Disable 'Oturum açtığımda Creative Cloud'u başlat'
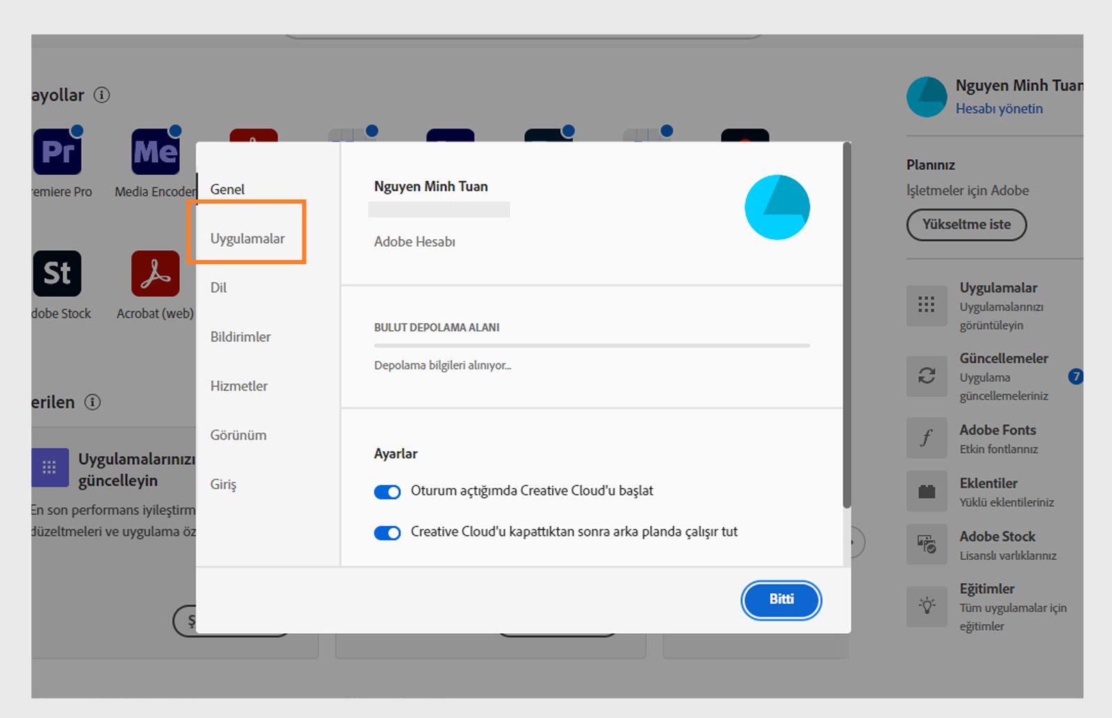This screenshot has height=718, width=1112. pyautogui.click(x=387, y=491)
